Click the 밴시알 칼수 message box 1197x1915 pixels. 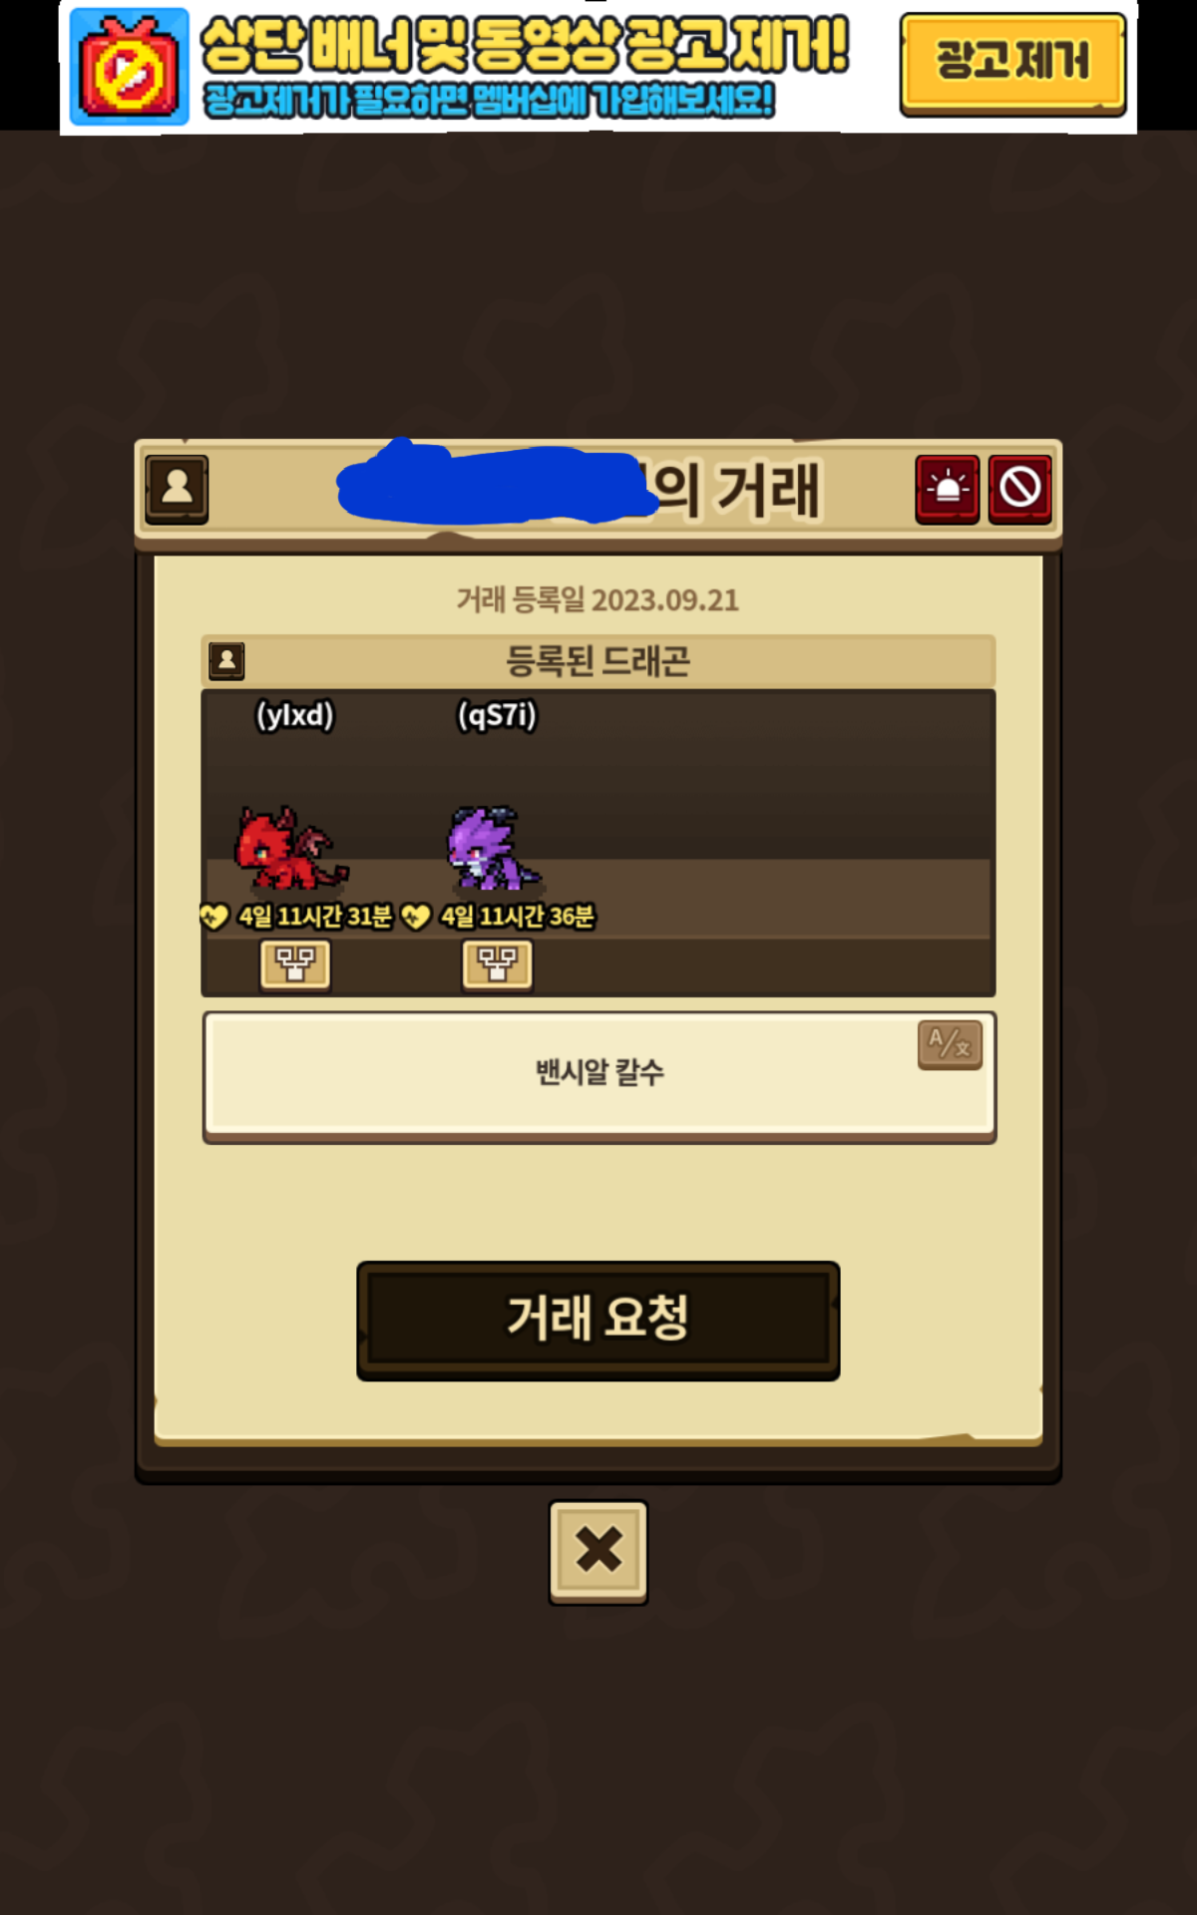[x=598, y=1076]
